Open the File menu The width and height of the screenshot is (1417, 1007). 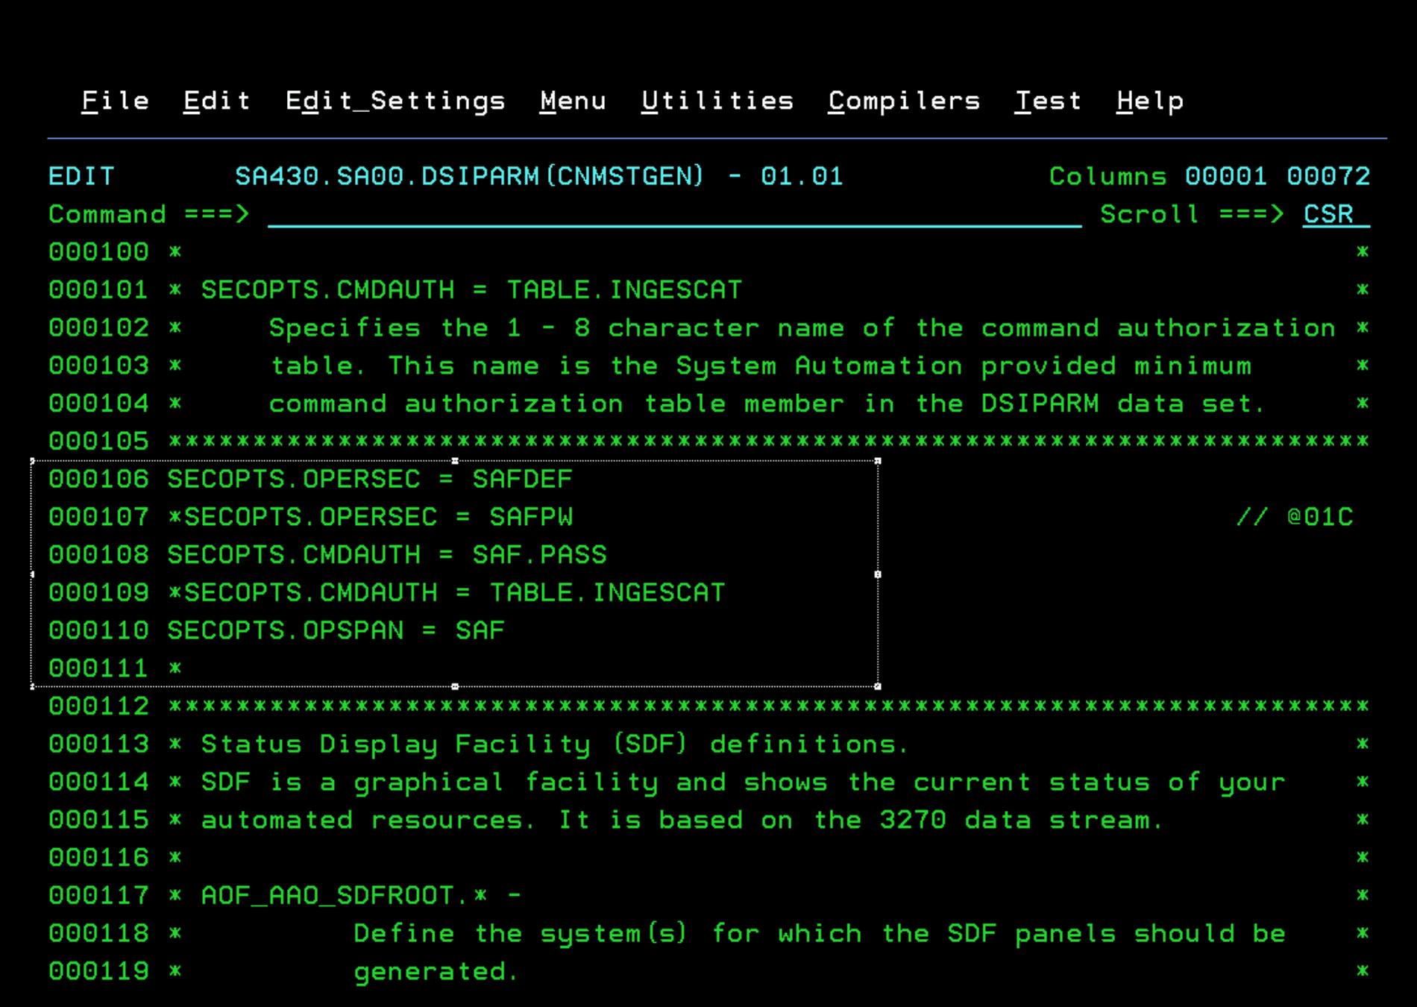coord(116,101)
